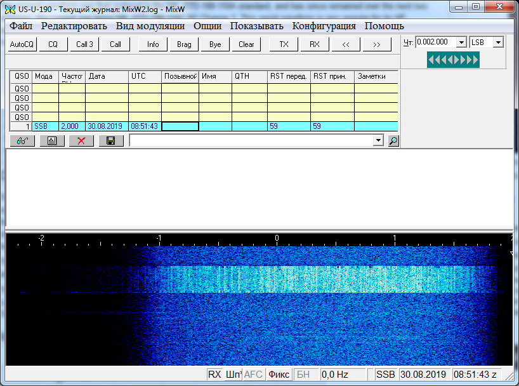Click the UTC column header
The height and width of the screenshot is (386, 519).
coord(145,76)
